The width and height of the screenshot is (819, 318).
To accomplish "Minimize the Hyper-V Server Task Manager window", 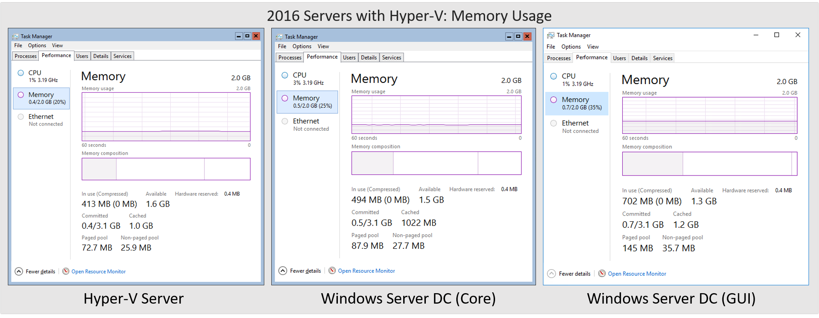I will [239, 36].
